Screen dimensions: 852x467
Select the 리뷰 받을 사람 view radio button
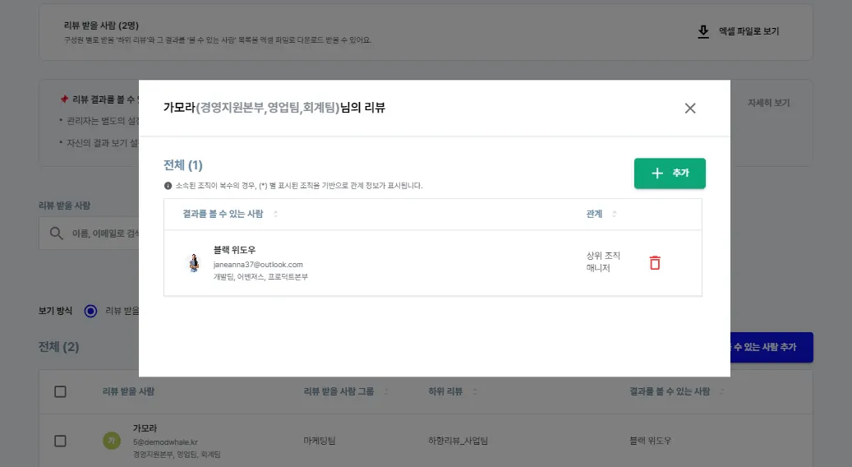tap(90, 311)
